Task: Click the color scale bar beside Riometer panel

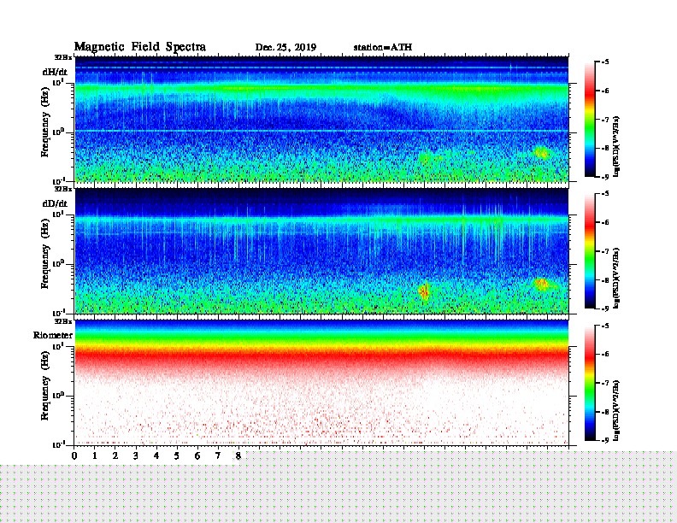Action: click(590, 383)
